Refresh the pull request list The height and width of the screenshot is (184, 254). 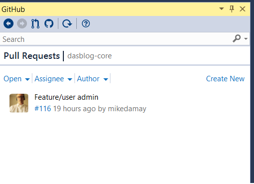67,23
